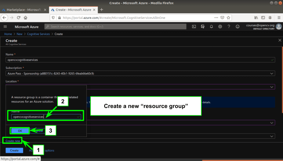Image resolution: width=283 pixels, height=161 pixels.
Task: Click the blue Create button
Action: pyautogui.click(x=14, y=150)
